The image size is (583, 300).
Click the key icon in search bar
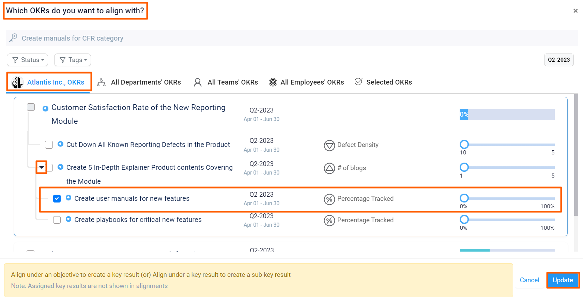[x=13, y=38]
